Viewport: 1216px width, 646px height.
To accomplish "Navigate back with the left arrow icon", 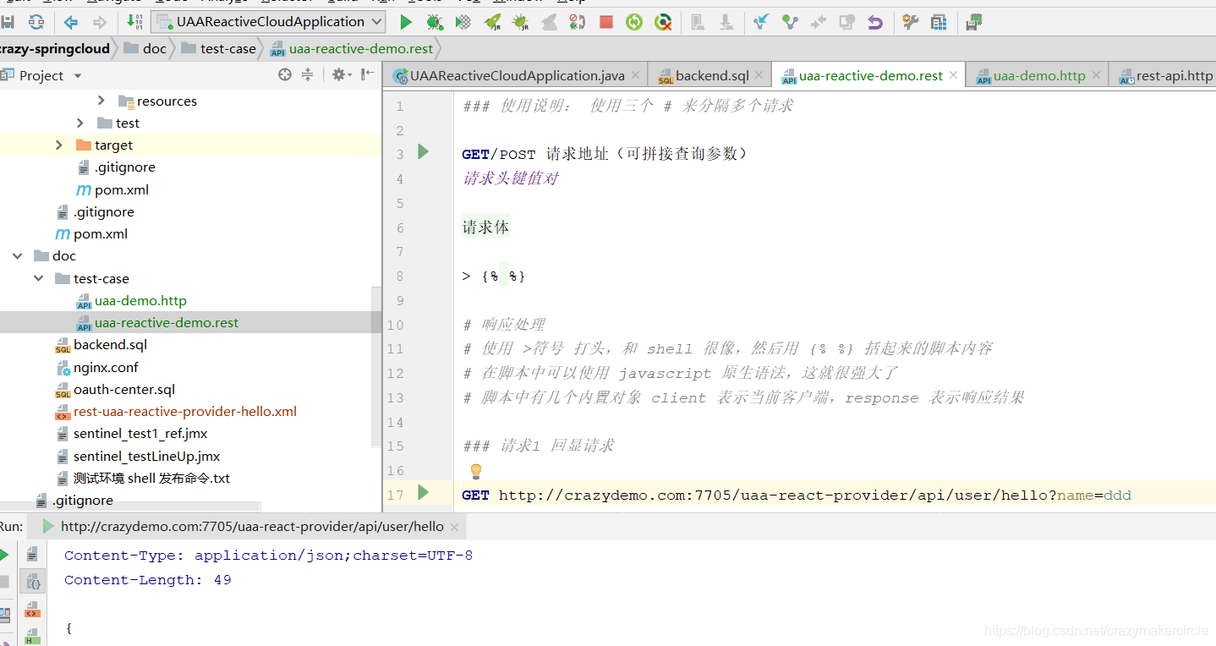I will [x=71, y=22].
